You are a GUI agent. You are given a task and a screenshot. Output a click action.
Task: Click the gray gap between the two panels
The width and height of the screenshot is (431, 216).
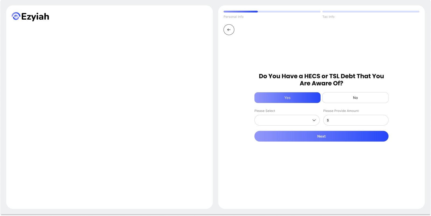click(215, 108)
